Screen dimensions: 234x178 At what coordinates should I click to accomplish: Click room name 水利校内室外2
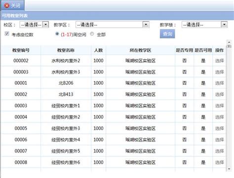tap(66, 61)
